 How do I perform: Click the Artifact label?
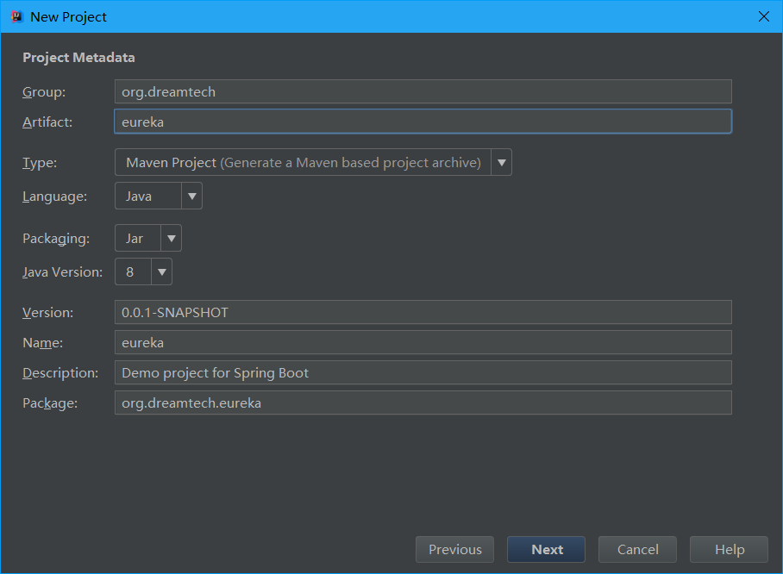click(x=47, y=122)
